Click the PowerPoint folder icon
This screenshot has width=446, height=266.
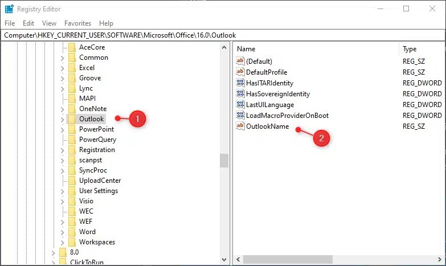point(72,129)
